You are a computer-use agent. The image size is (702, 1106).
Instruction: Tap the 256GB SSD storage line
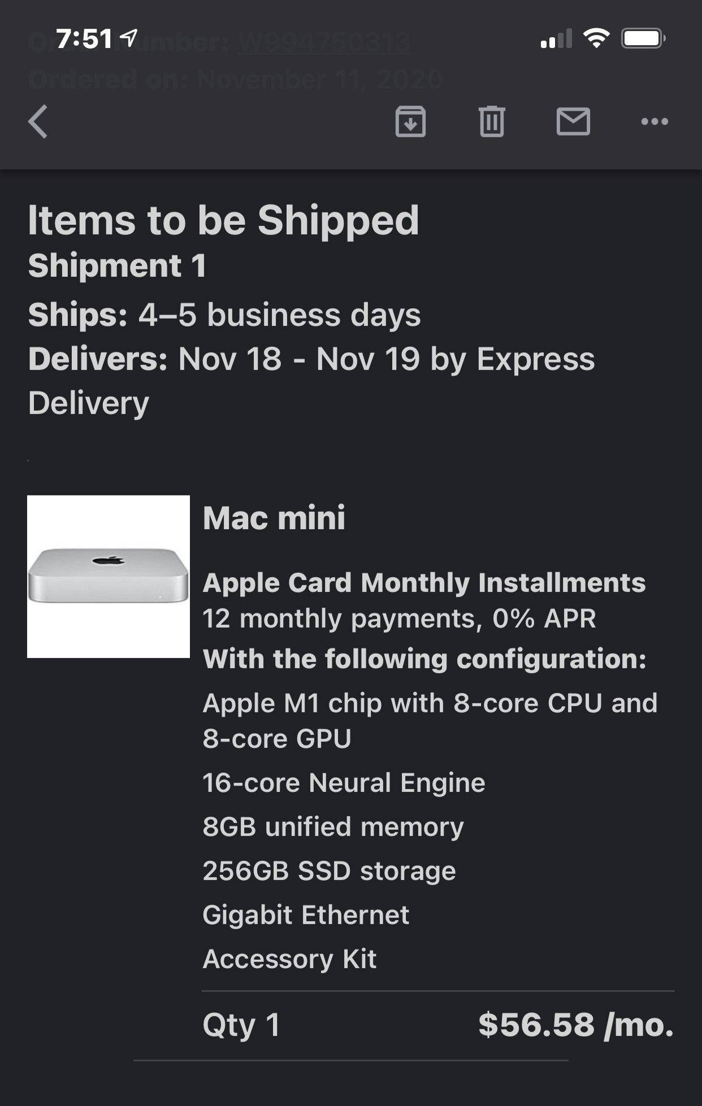pos(329,870)
